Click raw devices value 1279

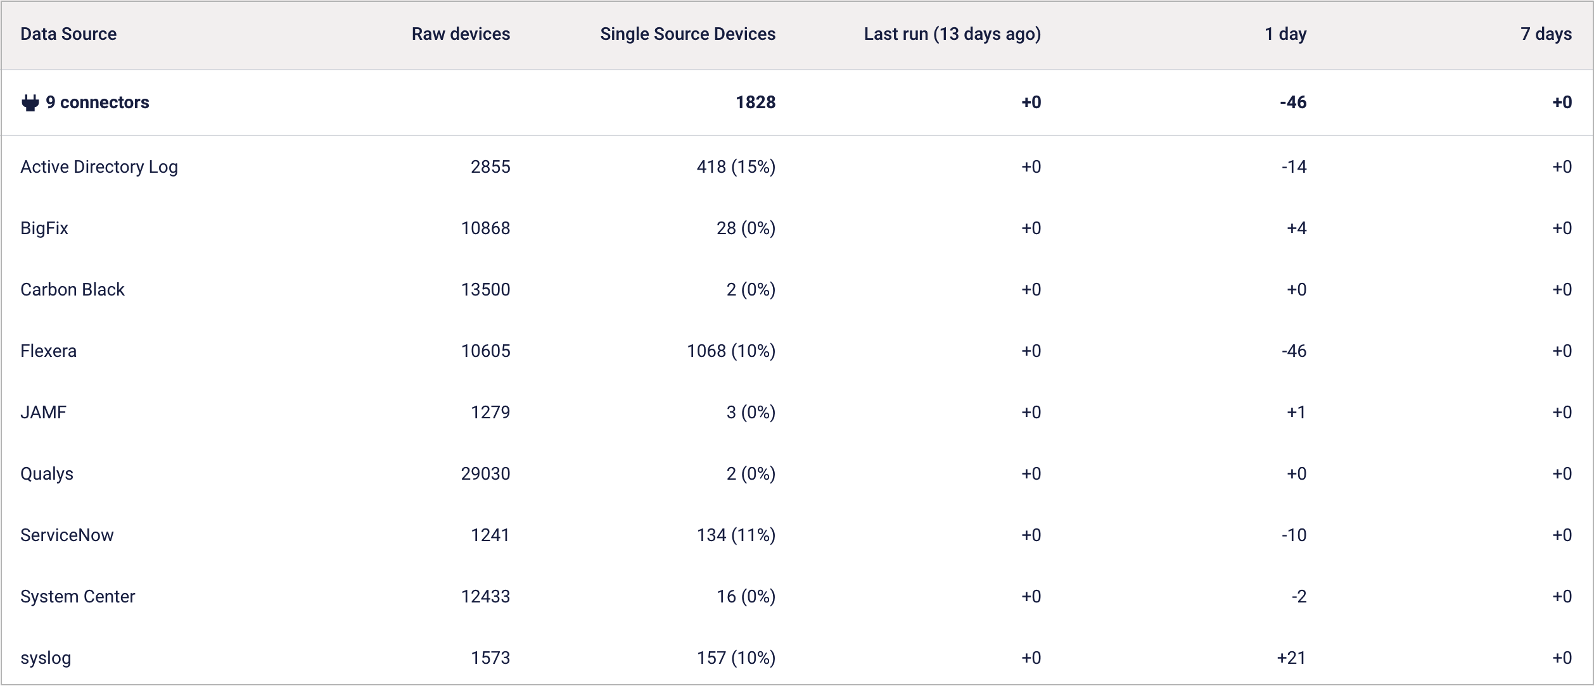point(490,413)
